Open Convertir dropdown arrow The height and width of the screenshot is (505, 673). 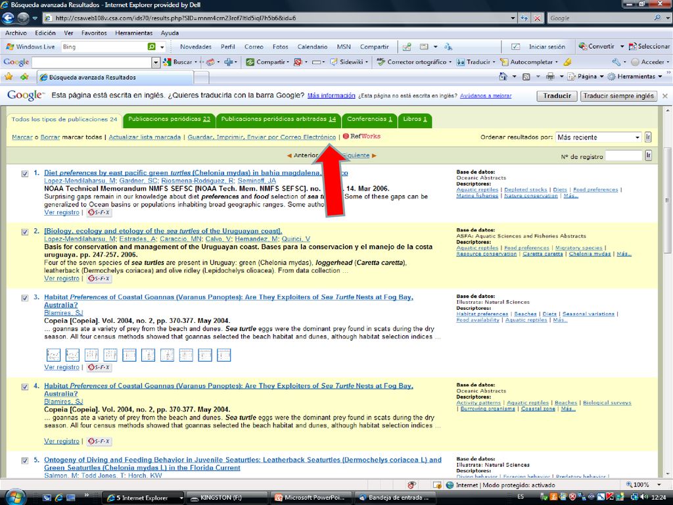coord(622,46)
